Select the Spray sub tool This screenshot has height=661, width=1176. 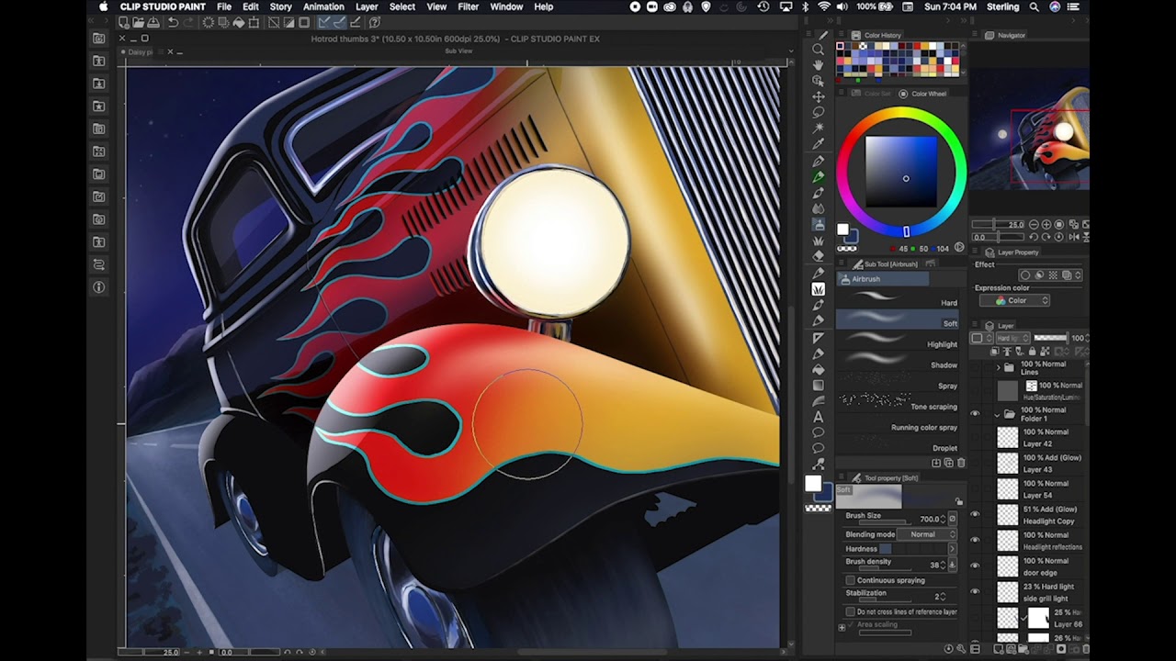click(x=897, y=383)
